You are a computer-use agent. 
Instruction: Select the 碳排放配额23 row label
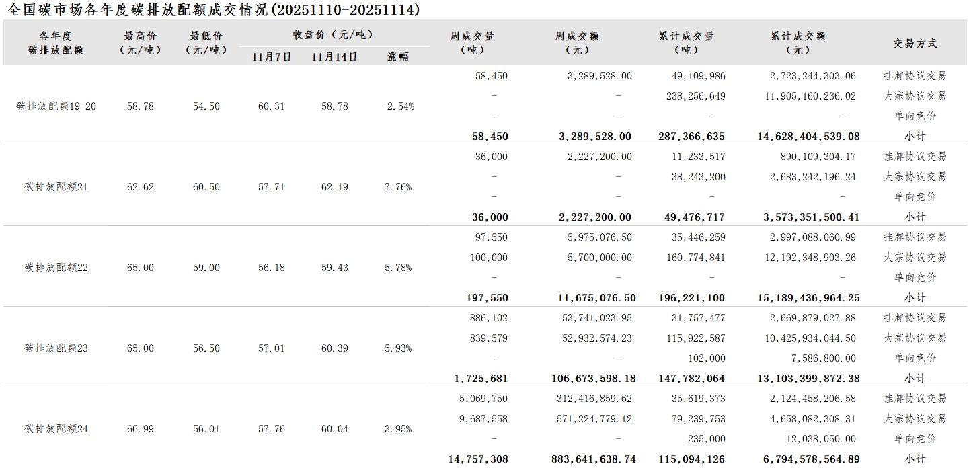coord(56,348)
